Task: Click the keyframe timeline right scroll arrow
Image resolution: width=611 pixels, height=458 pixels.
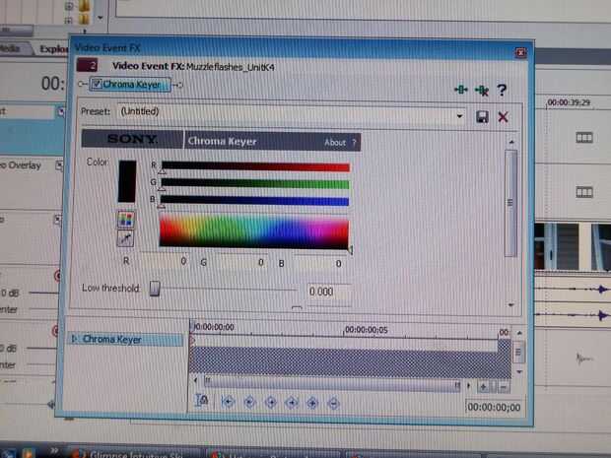Action: (x=468, y=385)
